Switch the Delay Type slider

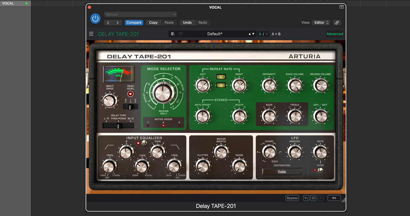coord(118,126)
